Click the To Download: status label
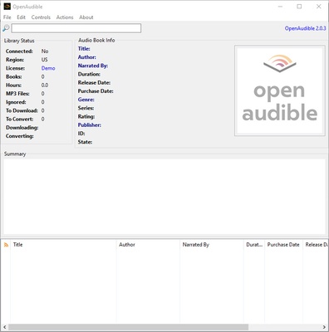This screenshot has width=329, height=332. pyautogui.click(x=22, y=110)
